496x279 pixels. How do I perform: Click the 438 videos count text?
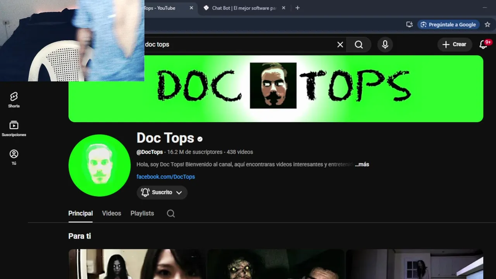tap(240, 152)
